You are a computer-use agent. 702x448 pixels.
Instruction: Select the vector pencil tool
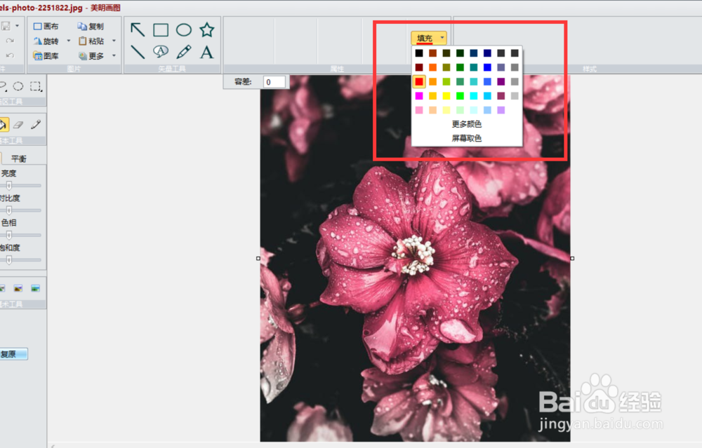tap(183, 52)
